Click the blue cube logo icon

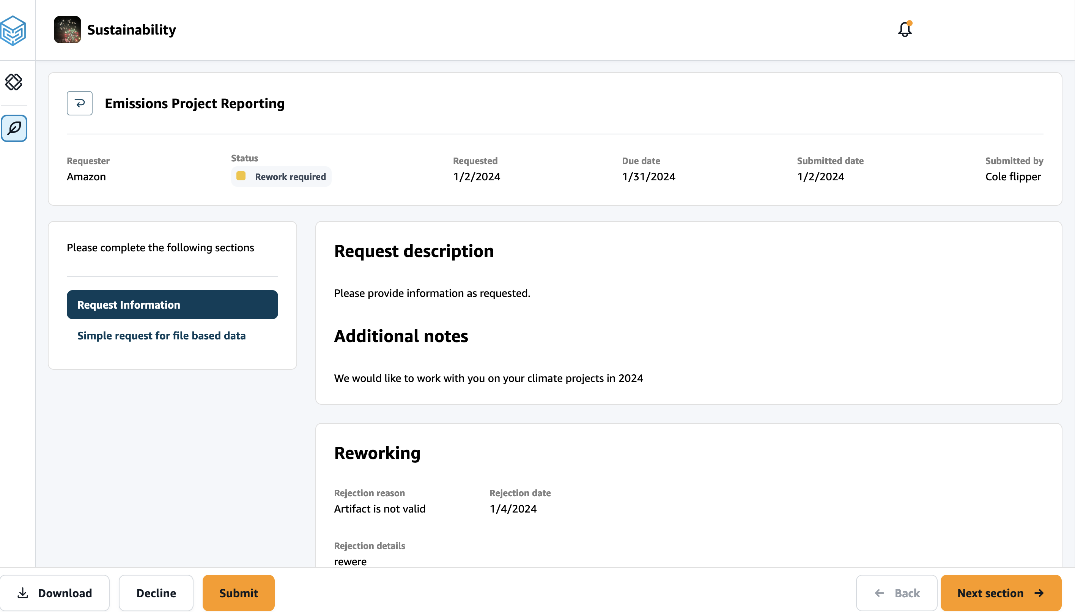tap(13, 30)
